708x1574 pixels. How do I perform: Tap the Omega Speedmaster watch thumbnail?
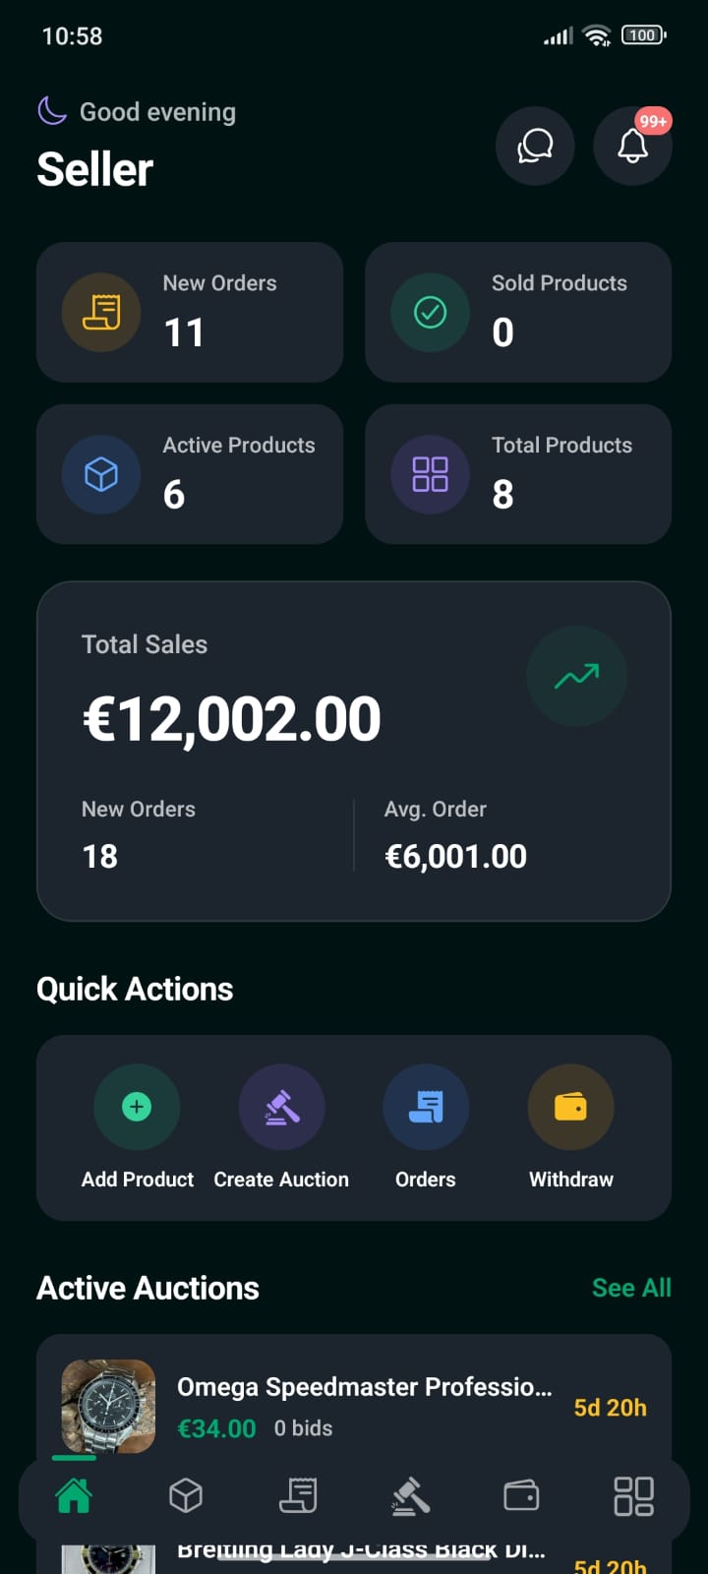108,1406
